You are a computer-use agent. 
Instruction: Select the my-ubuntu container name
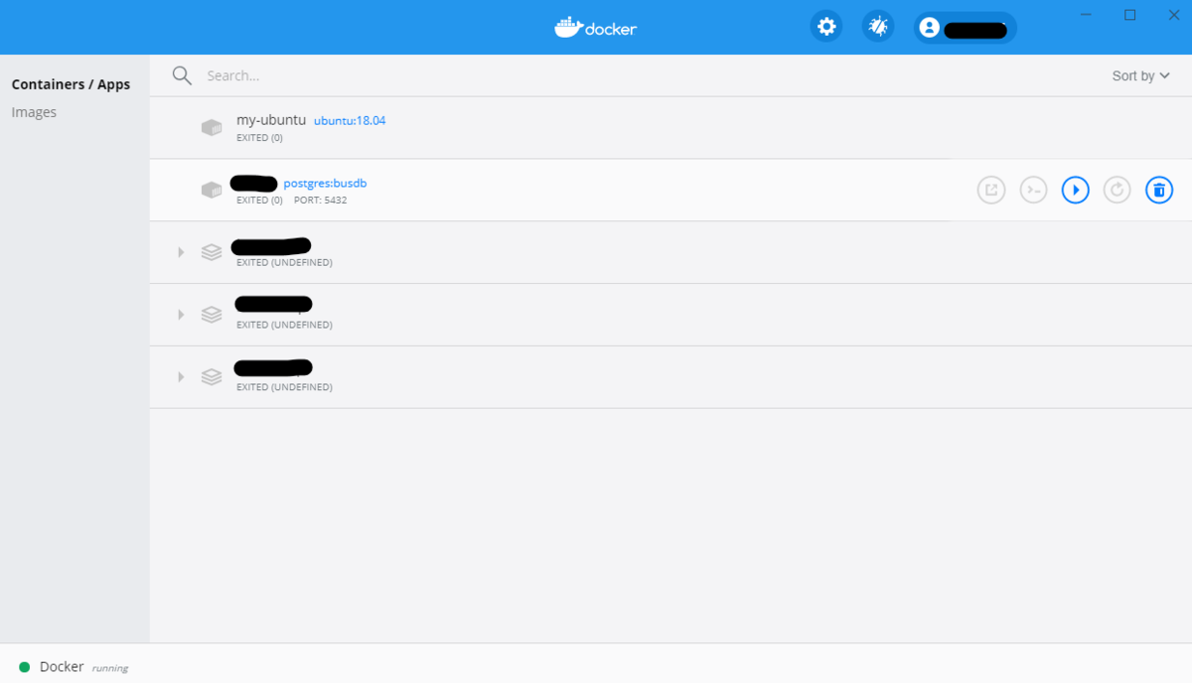(271, 120)
